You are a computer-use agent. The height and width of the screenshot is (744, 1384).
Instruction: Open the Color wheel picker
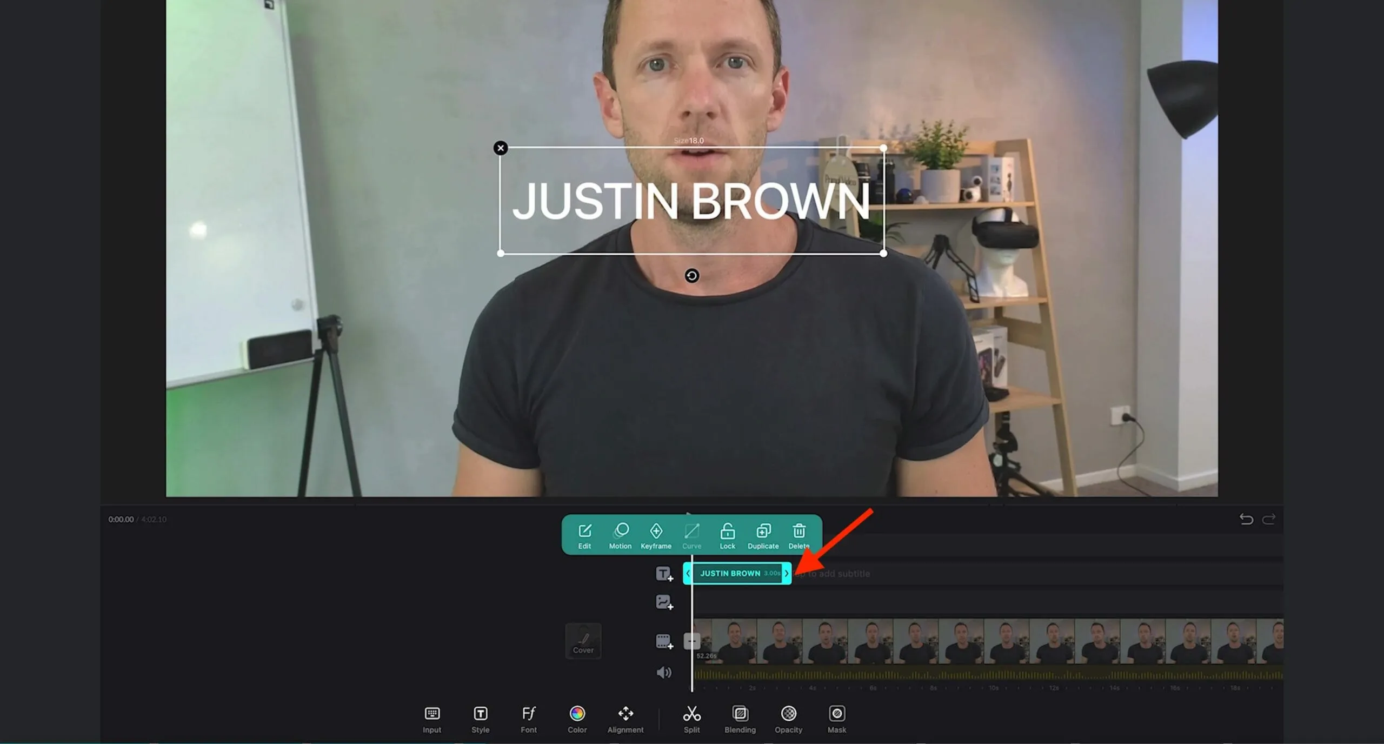(x=577, y=719)
